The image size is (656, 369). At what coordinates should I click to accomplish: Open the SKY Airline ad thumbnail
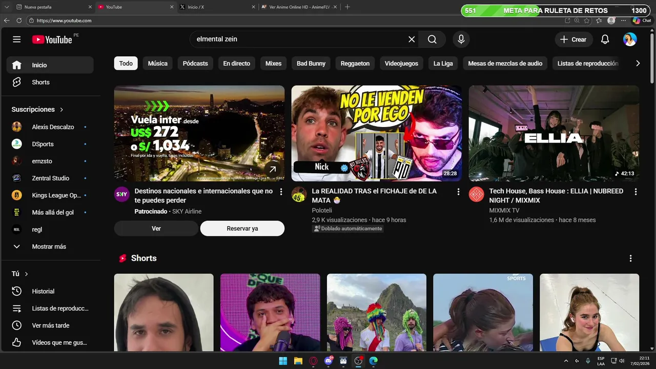199,133
